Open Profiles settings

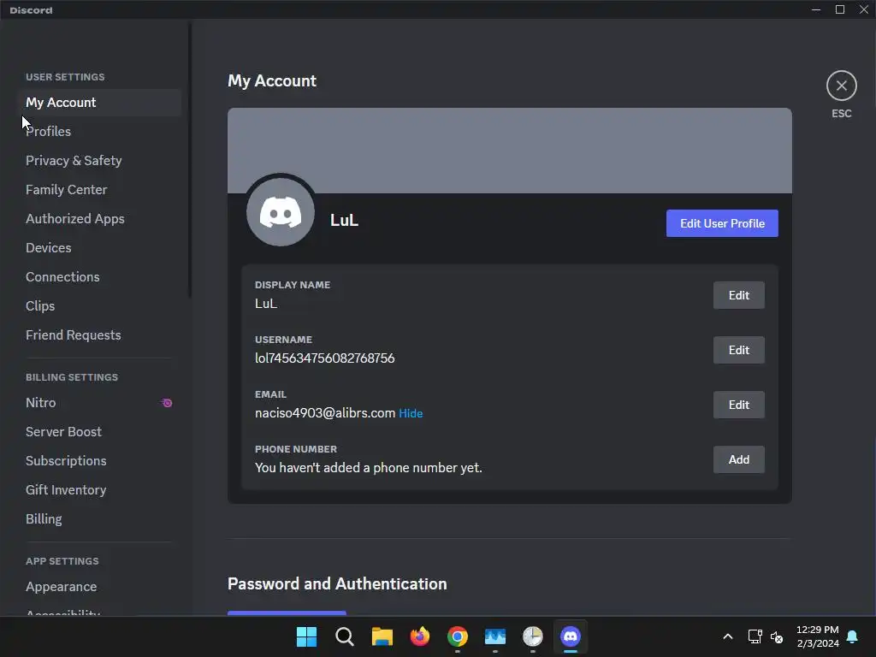pos(99,131)
